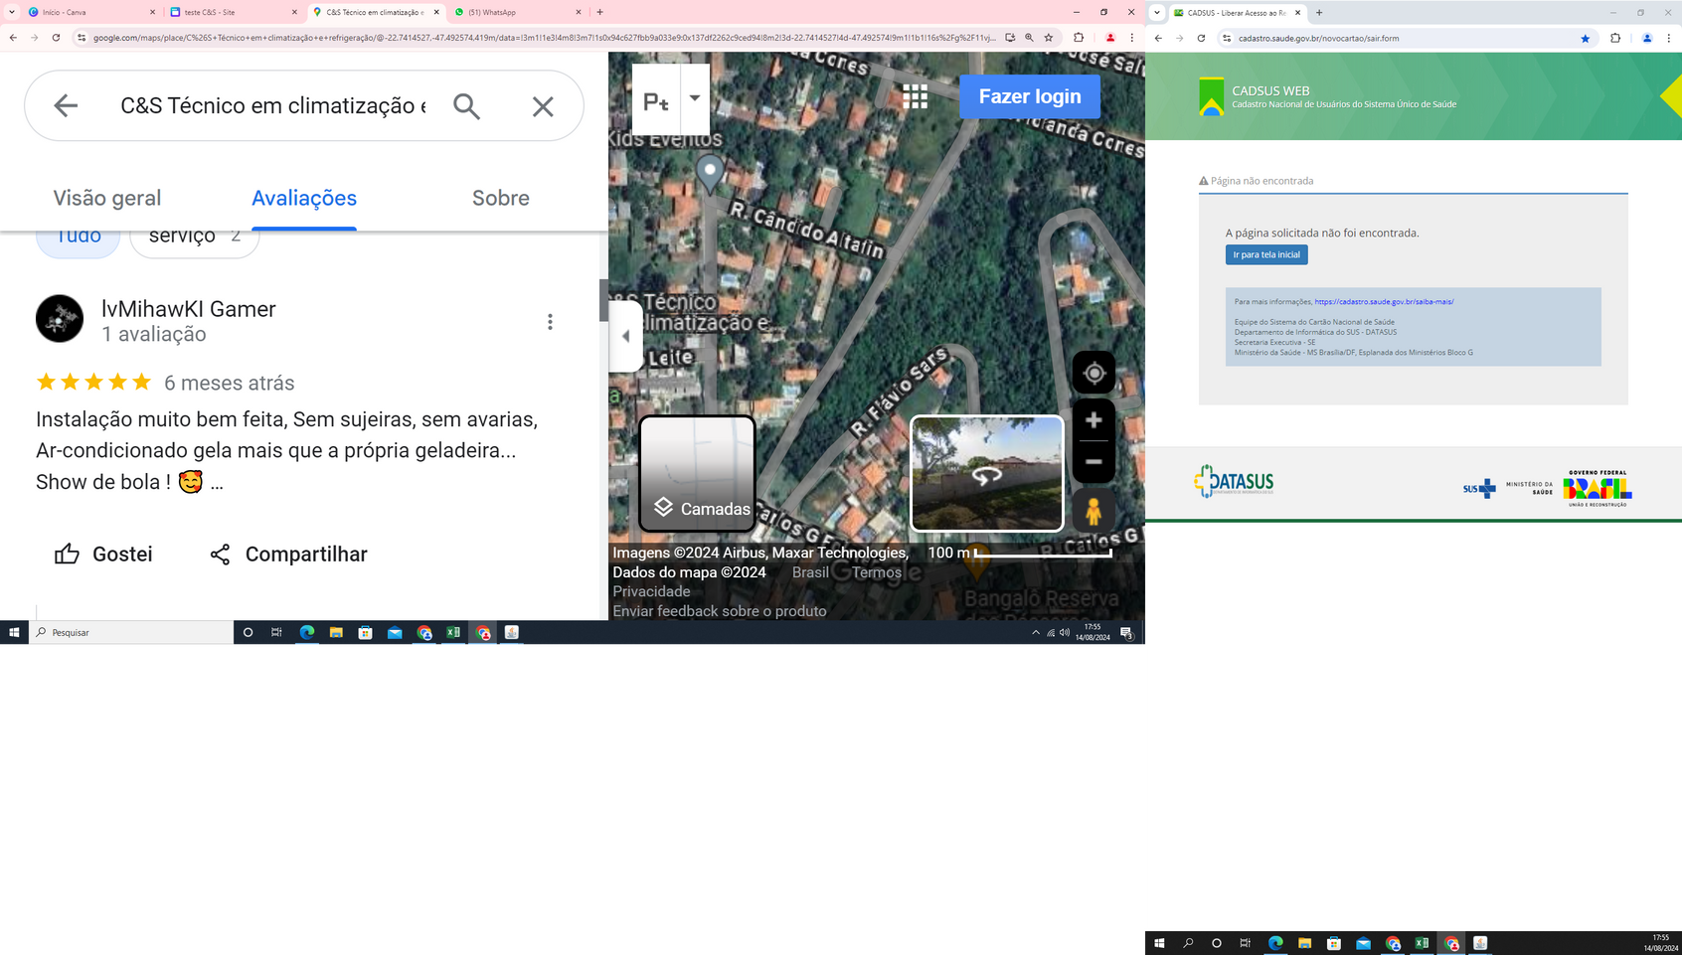Open lvMihawKl Gamer reviewer profile name
Image resolution: width=1682 pixels, height=955 pixels.
pyautogui.click(x=189, y=309)
